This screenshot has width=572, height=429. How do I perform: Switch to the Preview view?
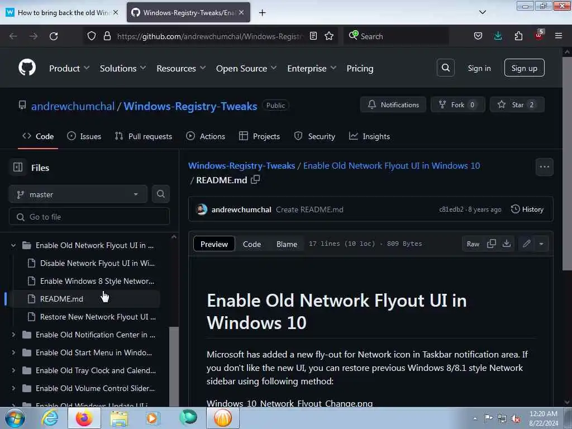(x=214, y=244)
